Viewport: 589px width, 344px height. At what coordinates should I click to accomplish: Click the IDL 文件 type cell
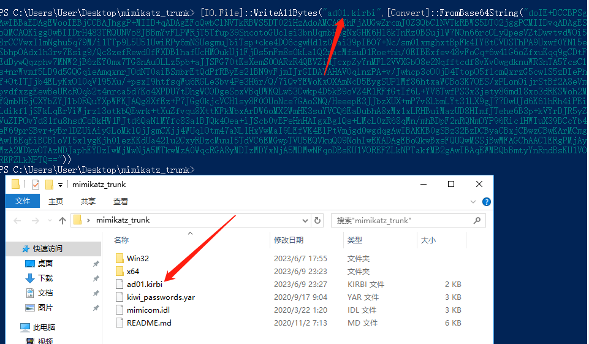[362, 310]
